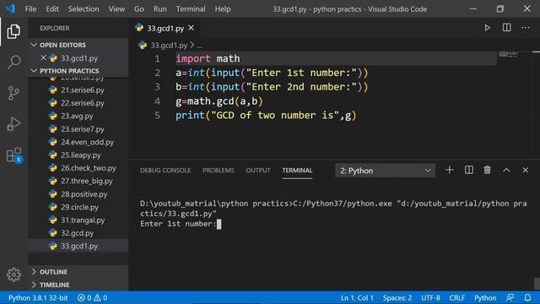This screenshot has width=540, height=304.
Task: Switch to the PROBLEMS tab
Action: click(x=218, y=171)
